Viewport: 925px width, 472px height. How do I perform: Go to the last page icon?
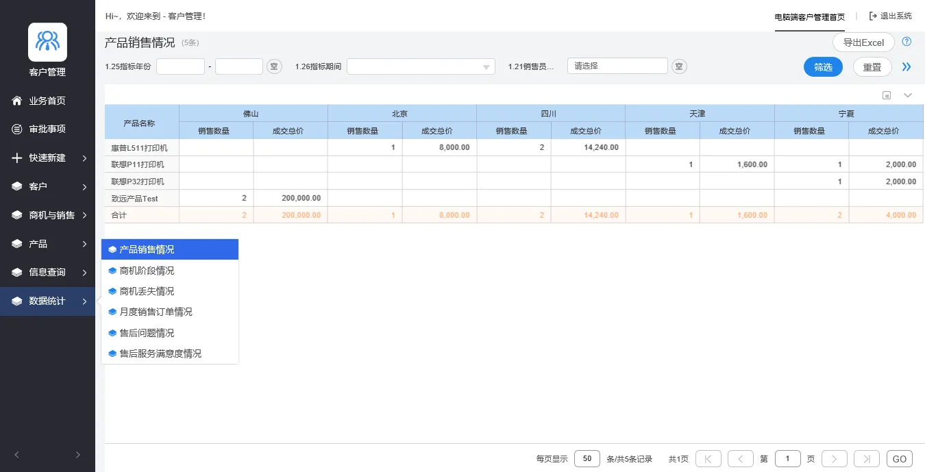click(867, 459)
